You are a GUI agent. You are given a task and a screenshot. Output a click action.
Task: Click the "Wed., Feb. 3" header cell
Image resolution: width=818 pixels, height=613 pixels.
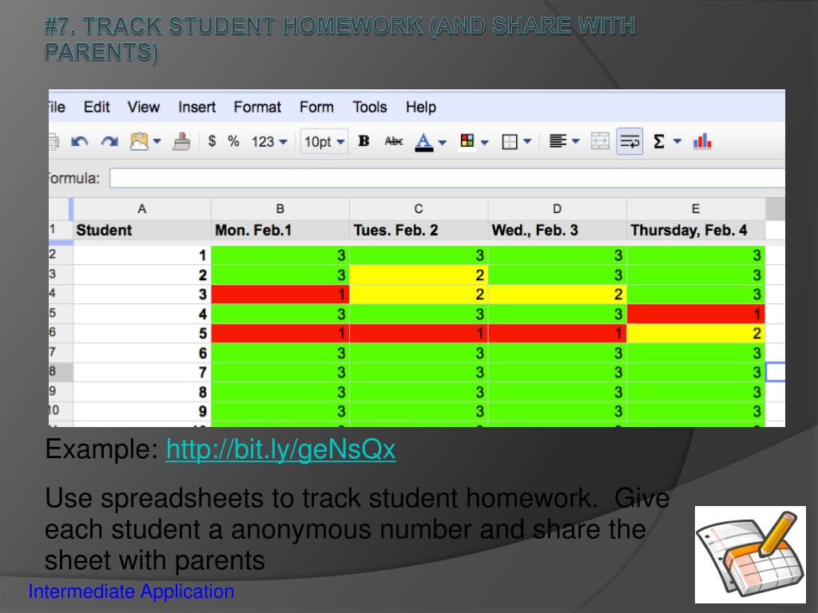557,230
